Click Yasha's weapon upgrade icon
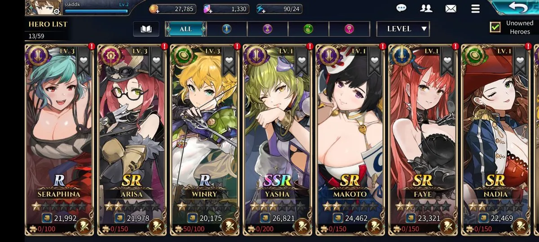 (x=302, y=225)
